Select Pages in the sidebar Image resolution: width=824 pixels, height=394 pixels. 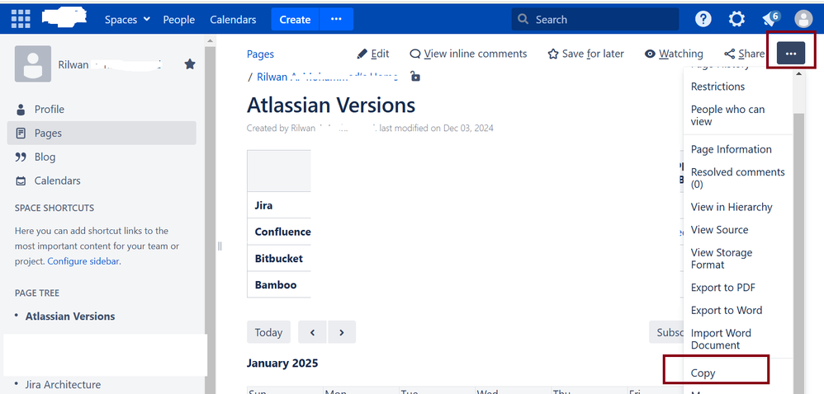102,133
